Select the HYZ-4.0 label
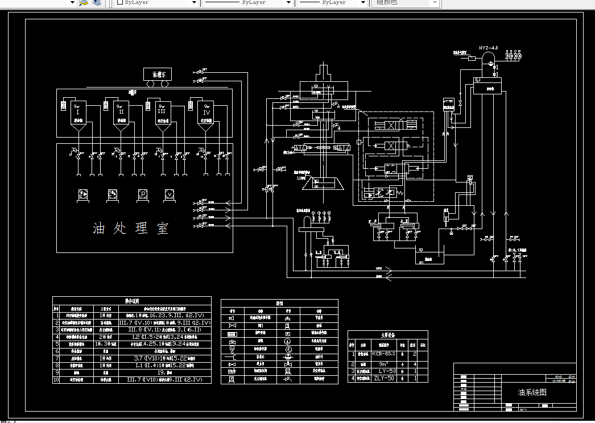 [x=489, y=48]
